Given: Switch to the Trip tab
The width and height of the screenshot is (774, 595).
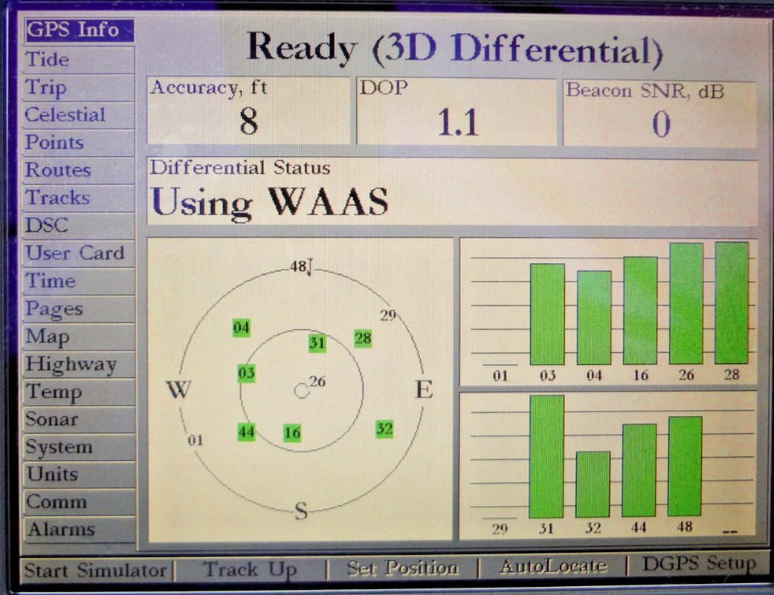Looking at the screenshot, I should click(x=79, y=87).
